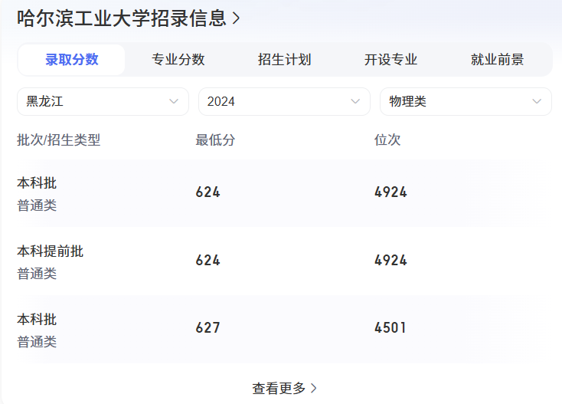Expand the 物理类 subject dropdown
Viewport: 562px width, 404px height.
(466, 101)
